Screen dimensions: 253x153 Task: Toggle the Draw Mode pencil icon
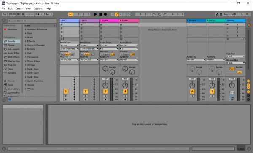pos(217,14)
